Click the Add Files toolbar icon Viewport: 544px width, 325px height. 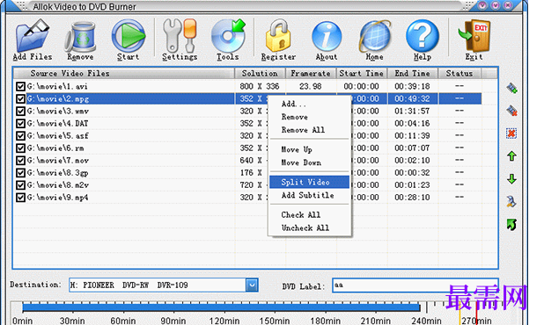(33, 36)
